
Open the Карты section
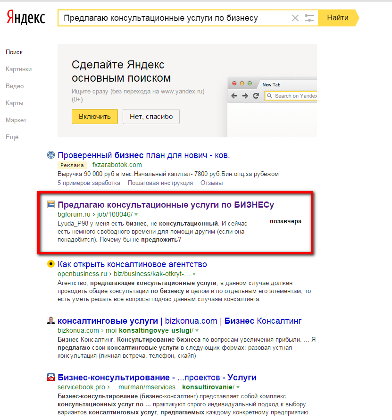click(x=15, y=103)
